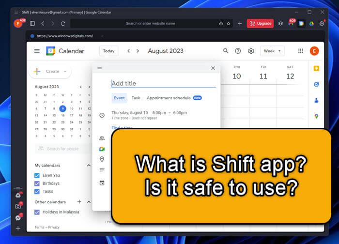Viewport: 339px width, 244px height.
Task: Collapse the My calendars section
Action: pos(89,166)
